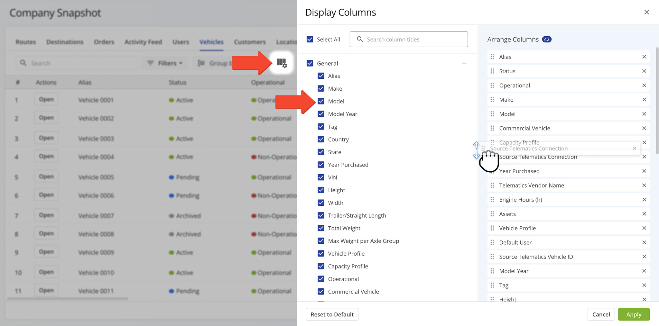
Task: Uncheck the State checkbox
Action: pyautogui.click(x=321, y=152)
